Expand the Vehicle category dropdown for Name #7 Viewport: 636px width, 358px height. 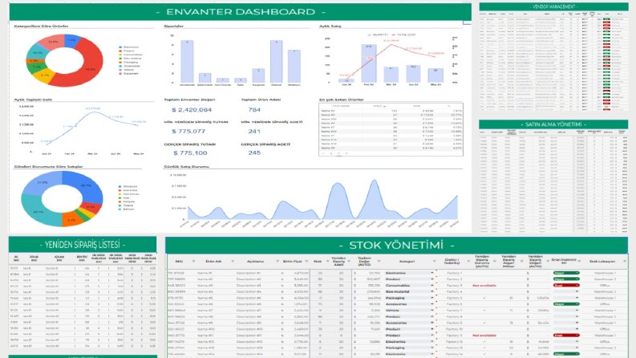pos(432,311)
